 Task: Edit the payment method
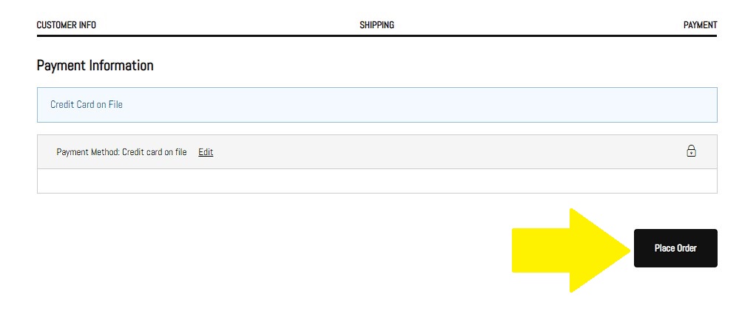[x=206, y=152]
